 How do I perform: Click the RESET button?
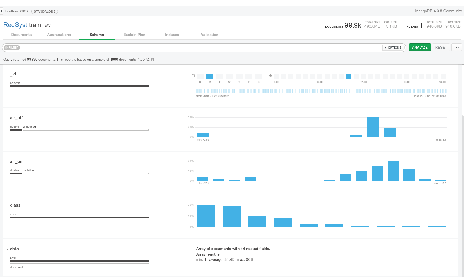point(441,47)
